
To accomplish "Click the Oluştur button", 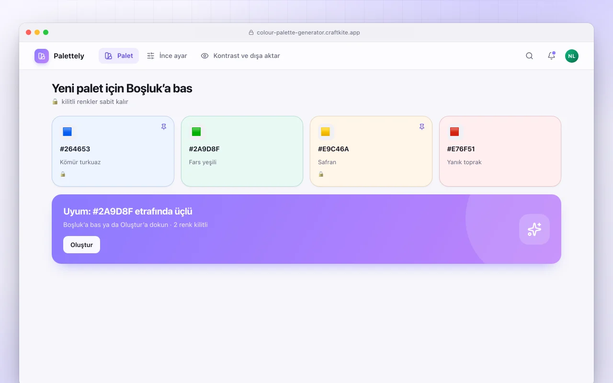I will (x=82, y=245).
